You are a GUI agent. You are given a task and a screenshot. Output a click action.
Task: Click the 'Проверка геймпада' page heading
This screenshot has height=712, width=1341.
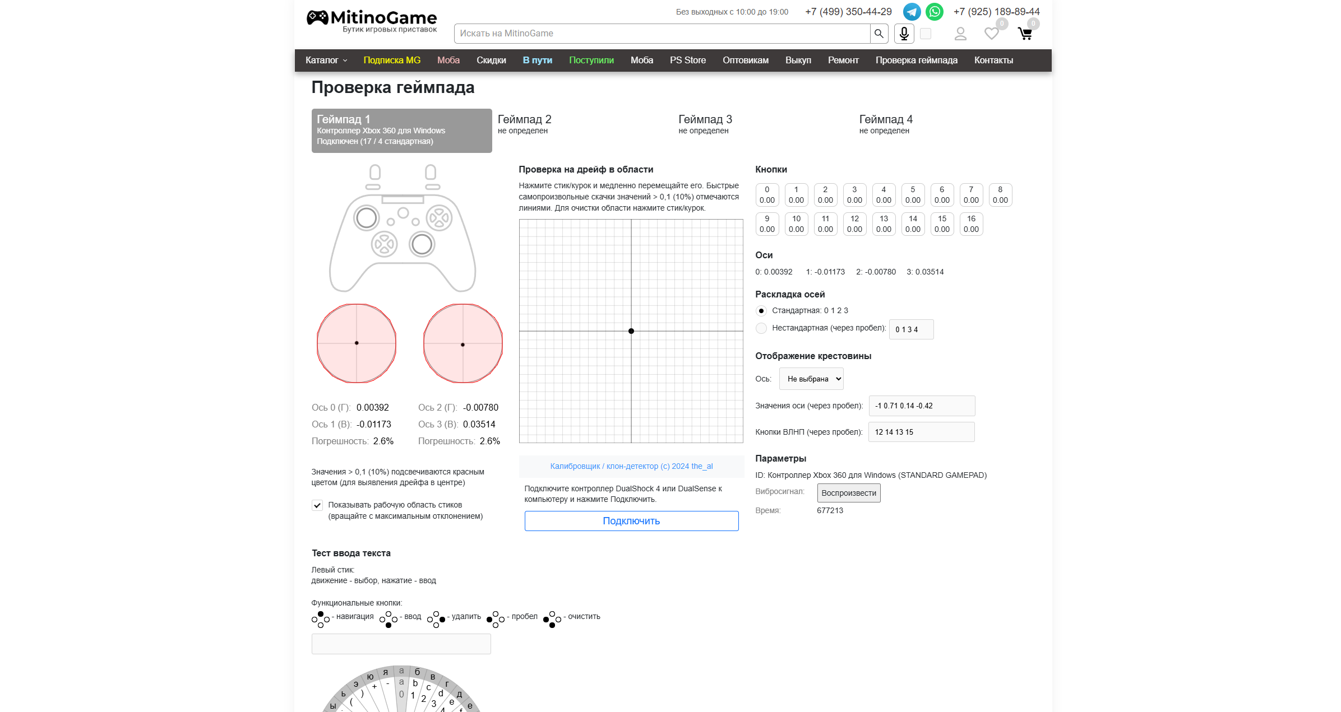point(393,87)
